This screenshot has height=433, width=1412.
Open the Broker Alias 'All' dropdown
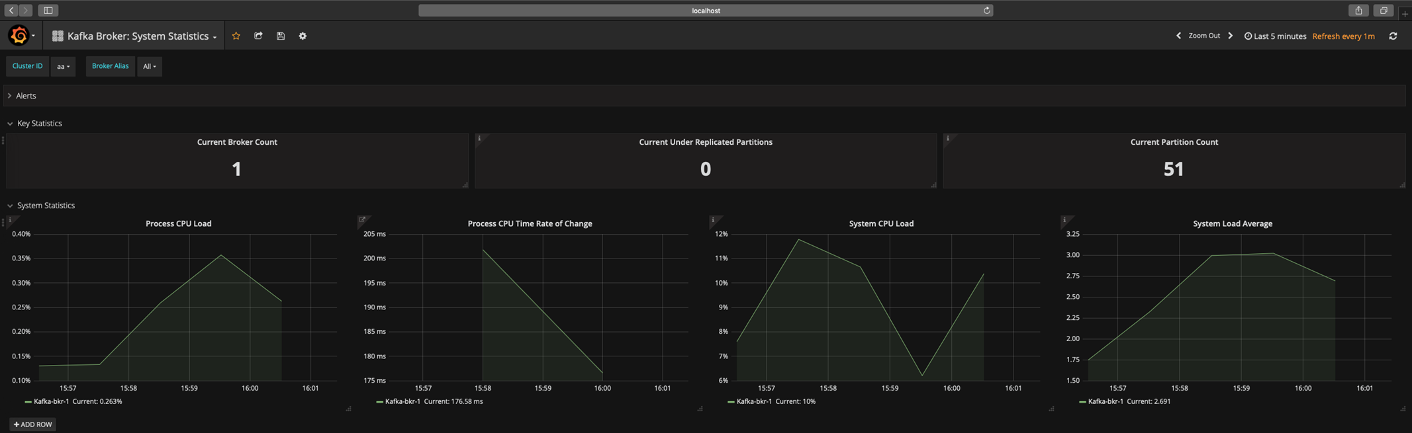[150, 66]
